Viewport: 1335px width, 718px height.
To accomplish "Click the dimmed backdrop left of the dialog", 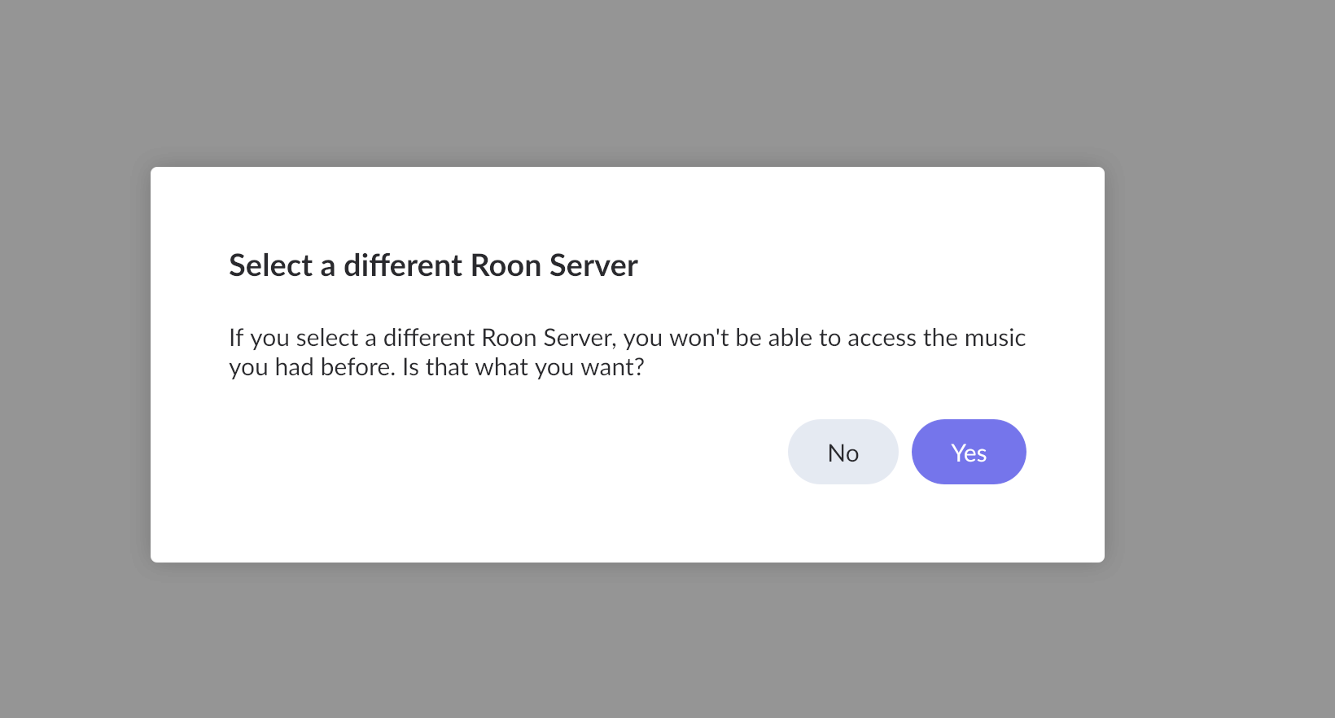I will pos(73,366).
